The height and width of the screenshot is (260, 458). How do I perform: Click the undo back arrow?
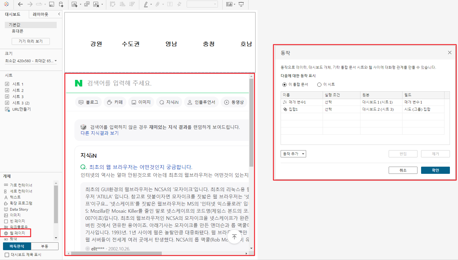(x=20, y=4)
